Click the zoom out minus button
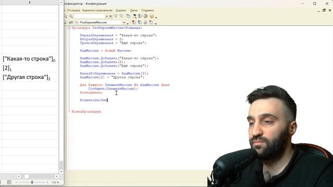333x187 pixels. 17,182
